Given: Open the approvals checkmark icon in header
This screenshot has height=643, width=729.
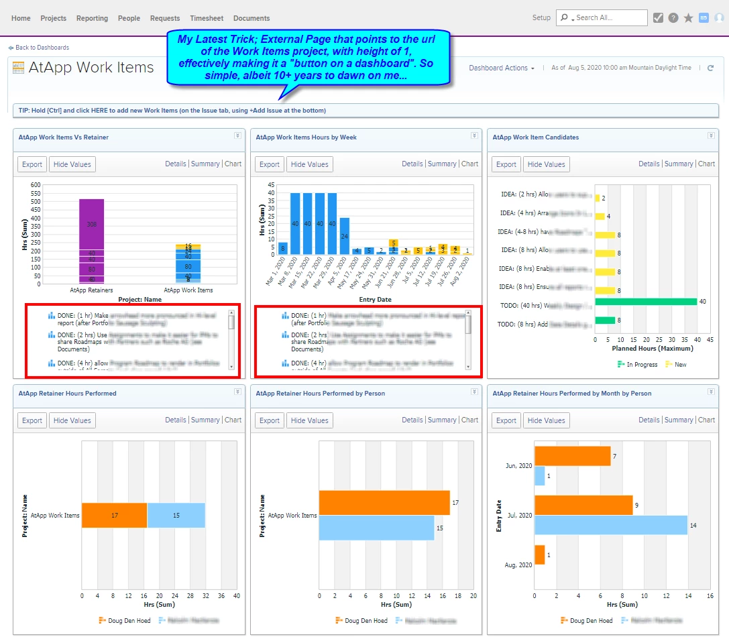Looking at the screenshot, I should click(x=658, y=17).
